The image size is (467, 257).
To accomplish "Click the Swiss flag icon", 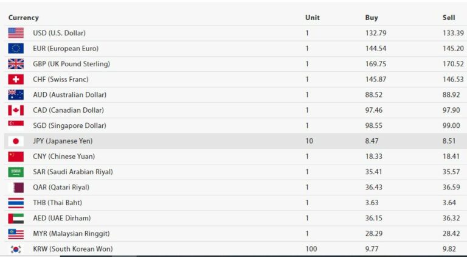I will click(x=16, y=79).
